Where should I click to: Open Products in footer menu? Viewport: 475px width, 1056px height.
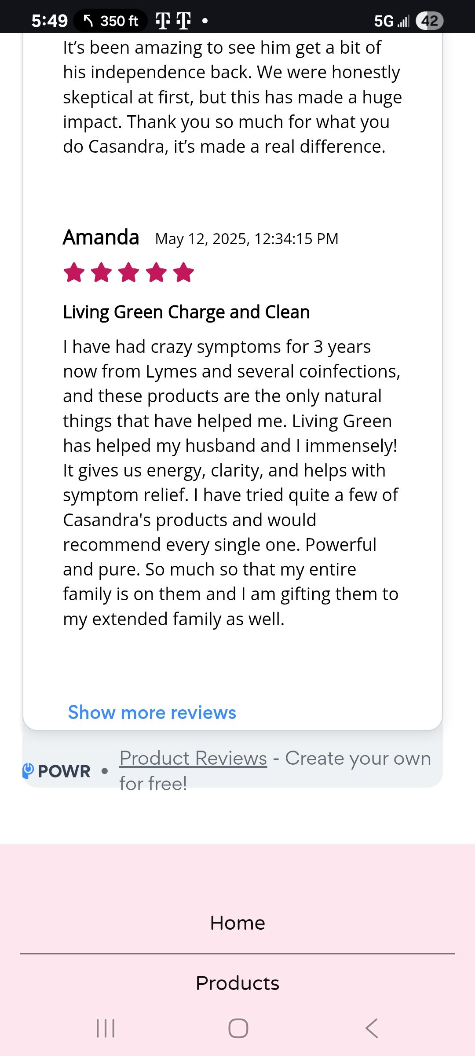[x=237, y=983]
